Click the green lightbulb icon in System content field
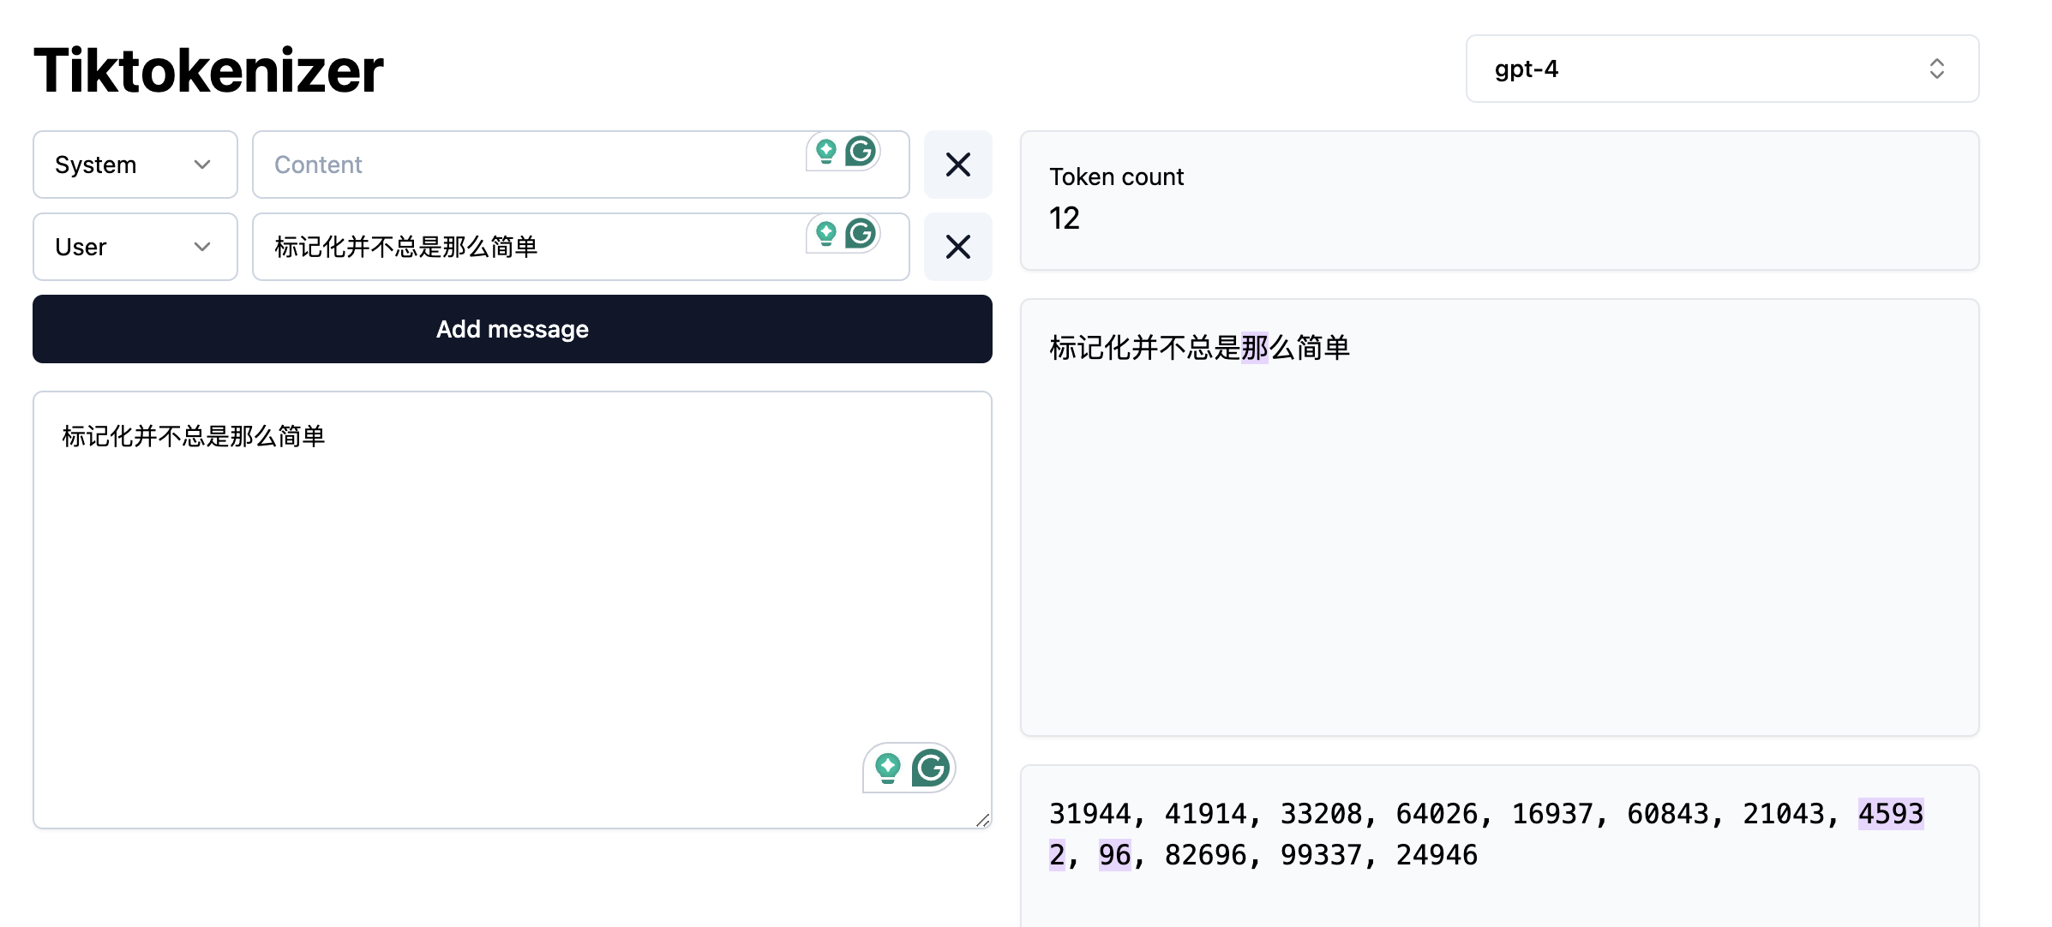 pos(826,152)
